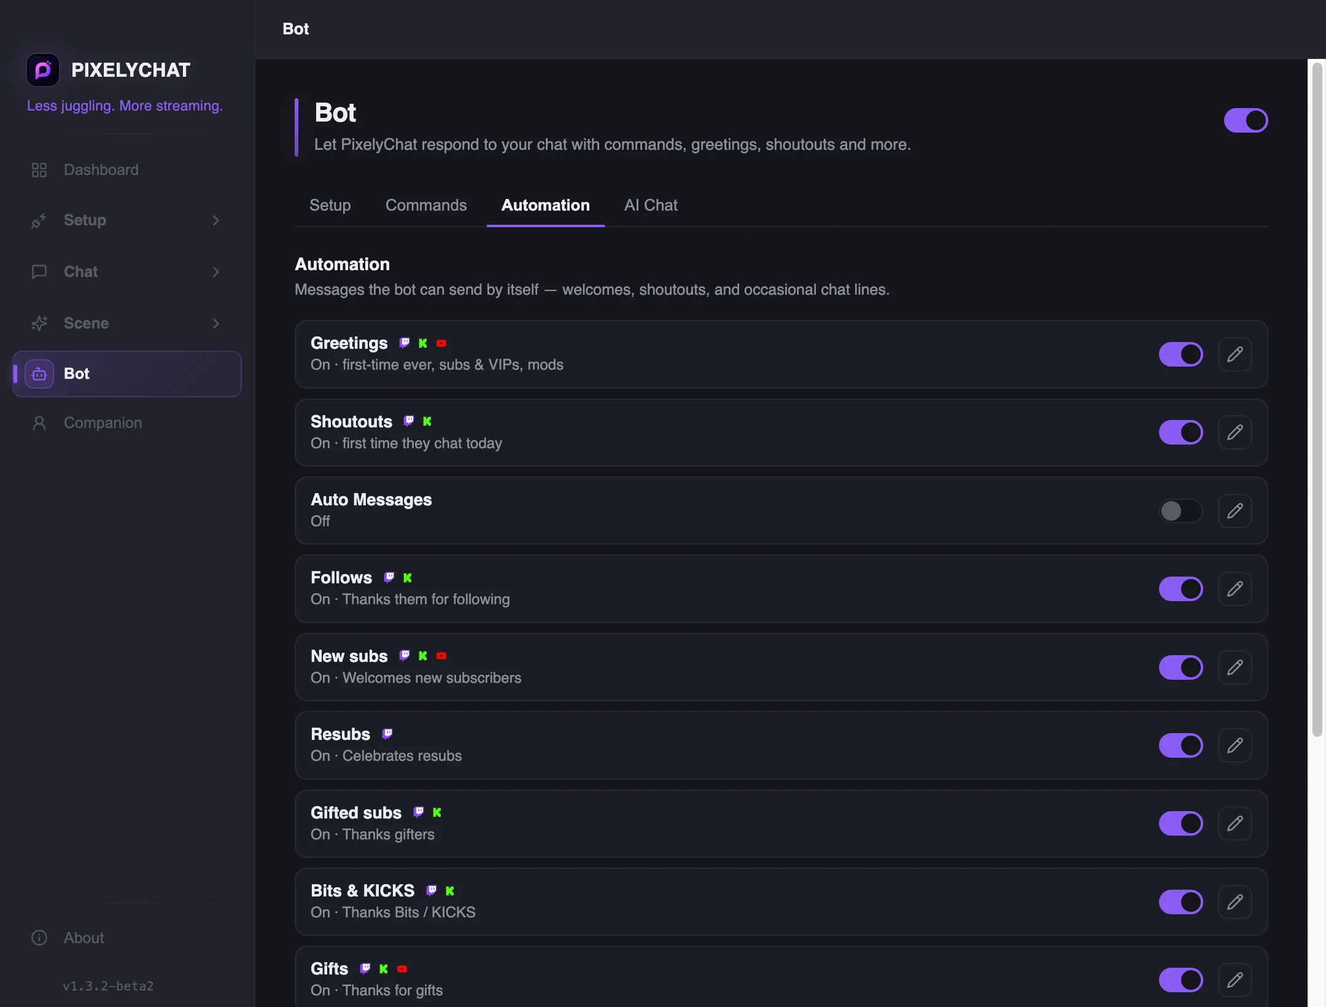Edit Bits & KICKS with the pencil icon
Screen dimensions: 1326x1007
click(1235, 902)
